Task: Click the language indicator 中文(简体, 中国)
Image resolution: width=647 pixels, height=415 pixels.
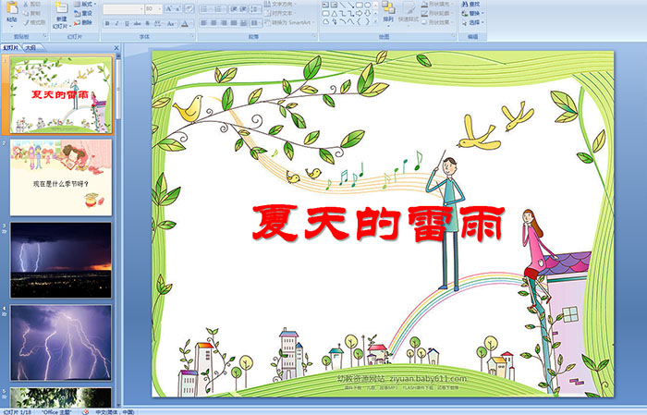Action: (115, 412)
